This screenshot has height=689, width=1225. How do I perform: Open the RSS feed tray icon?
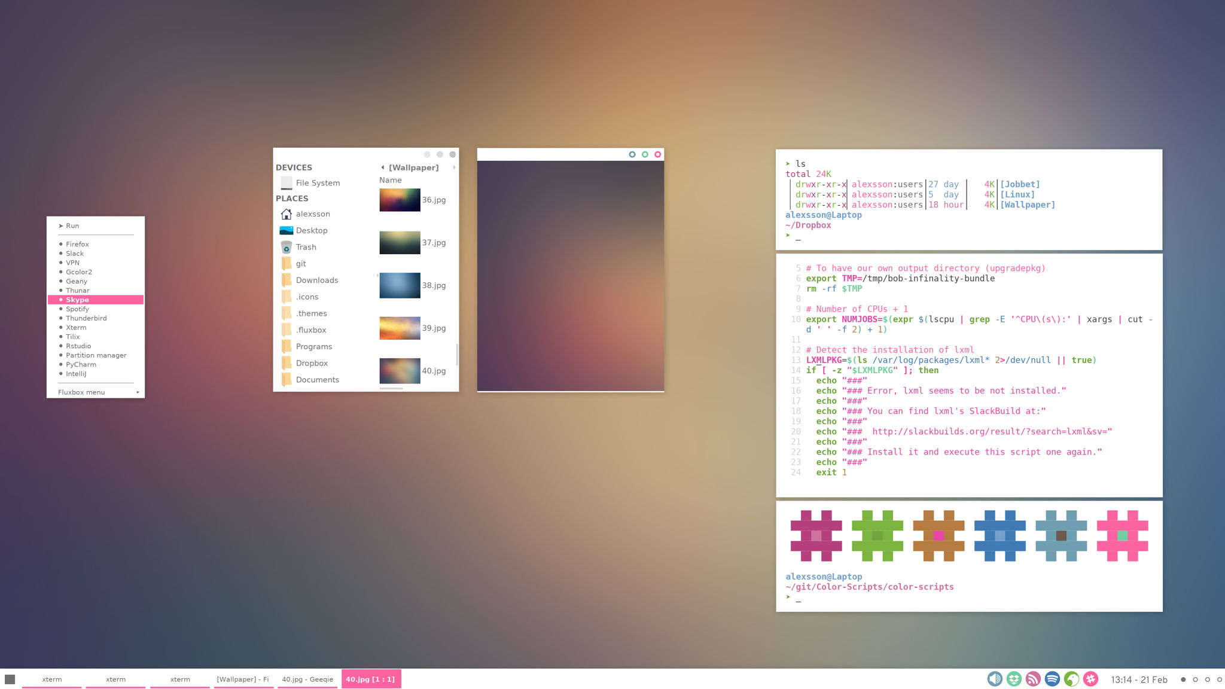coord(1033,679)
